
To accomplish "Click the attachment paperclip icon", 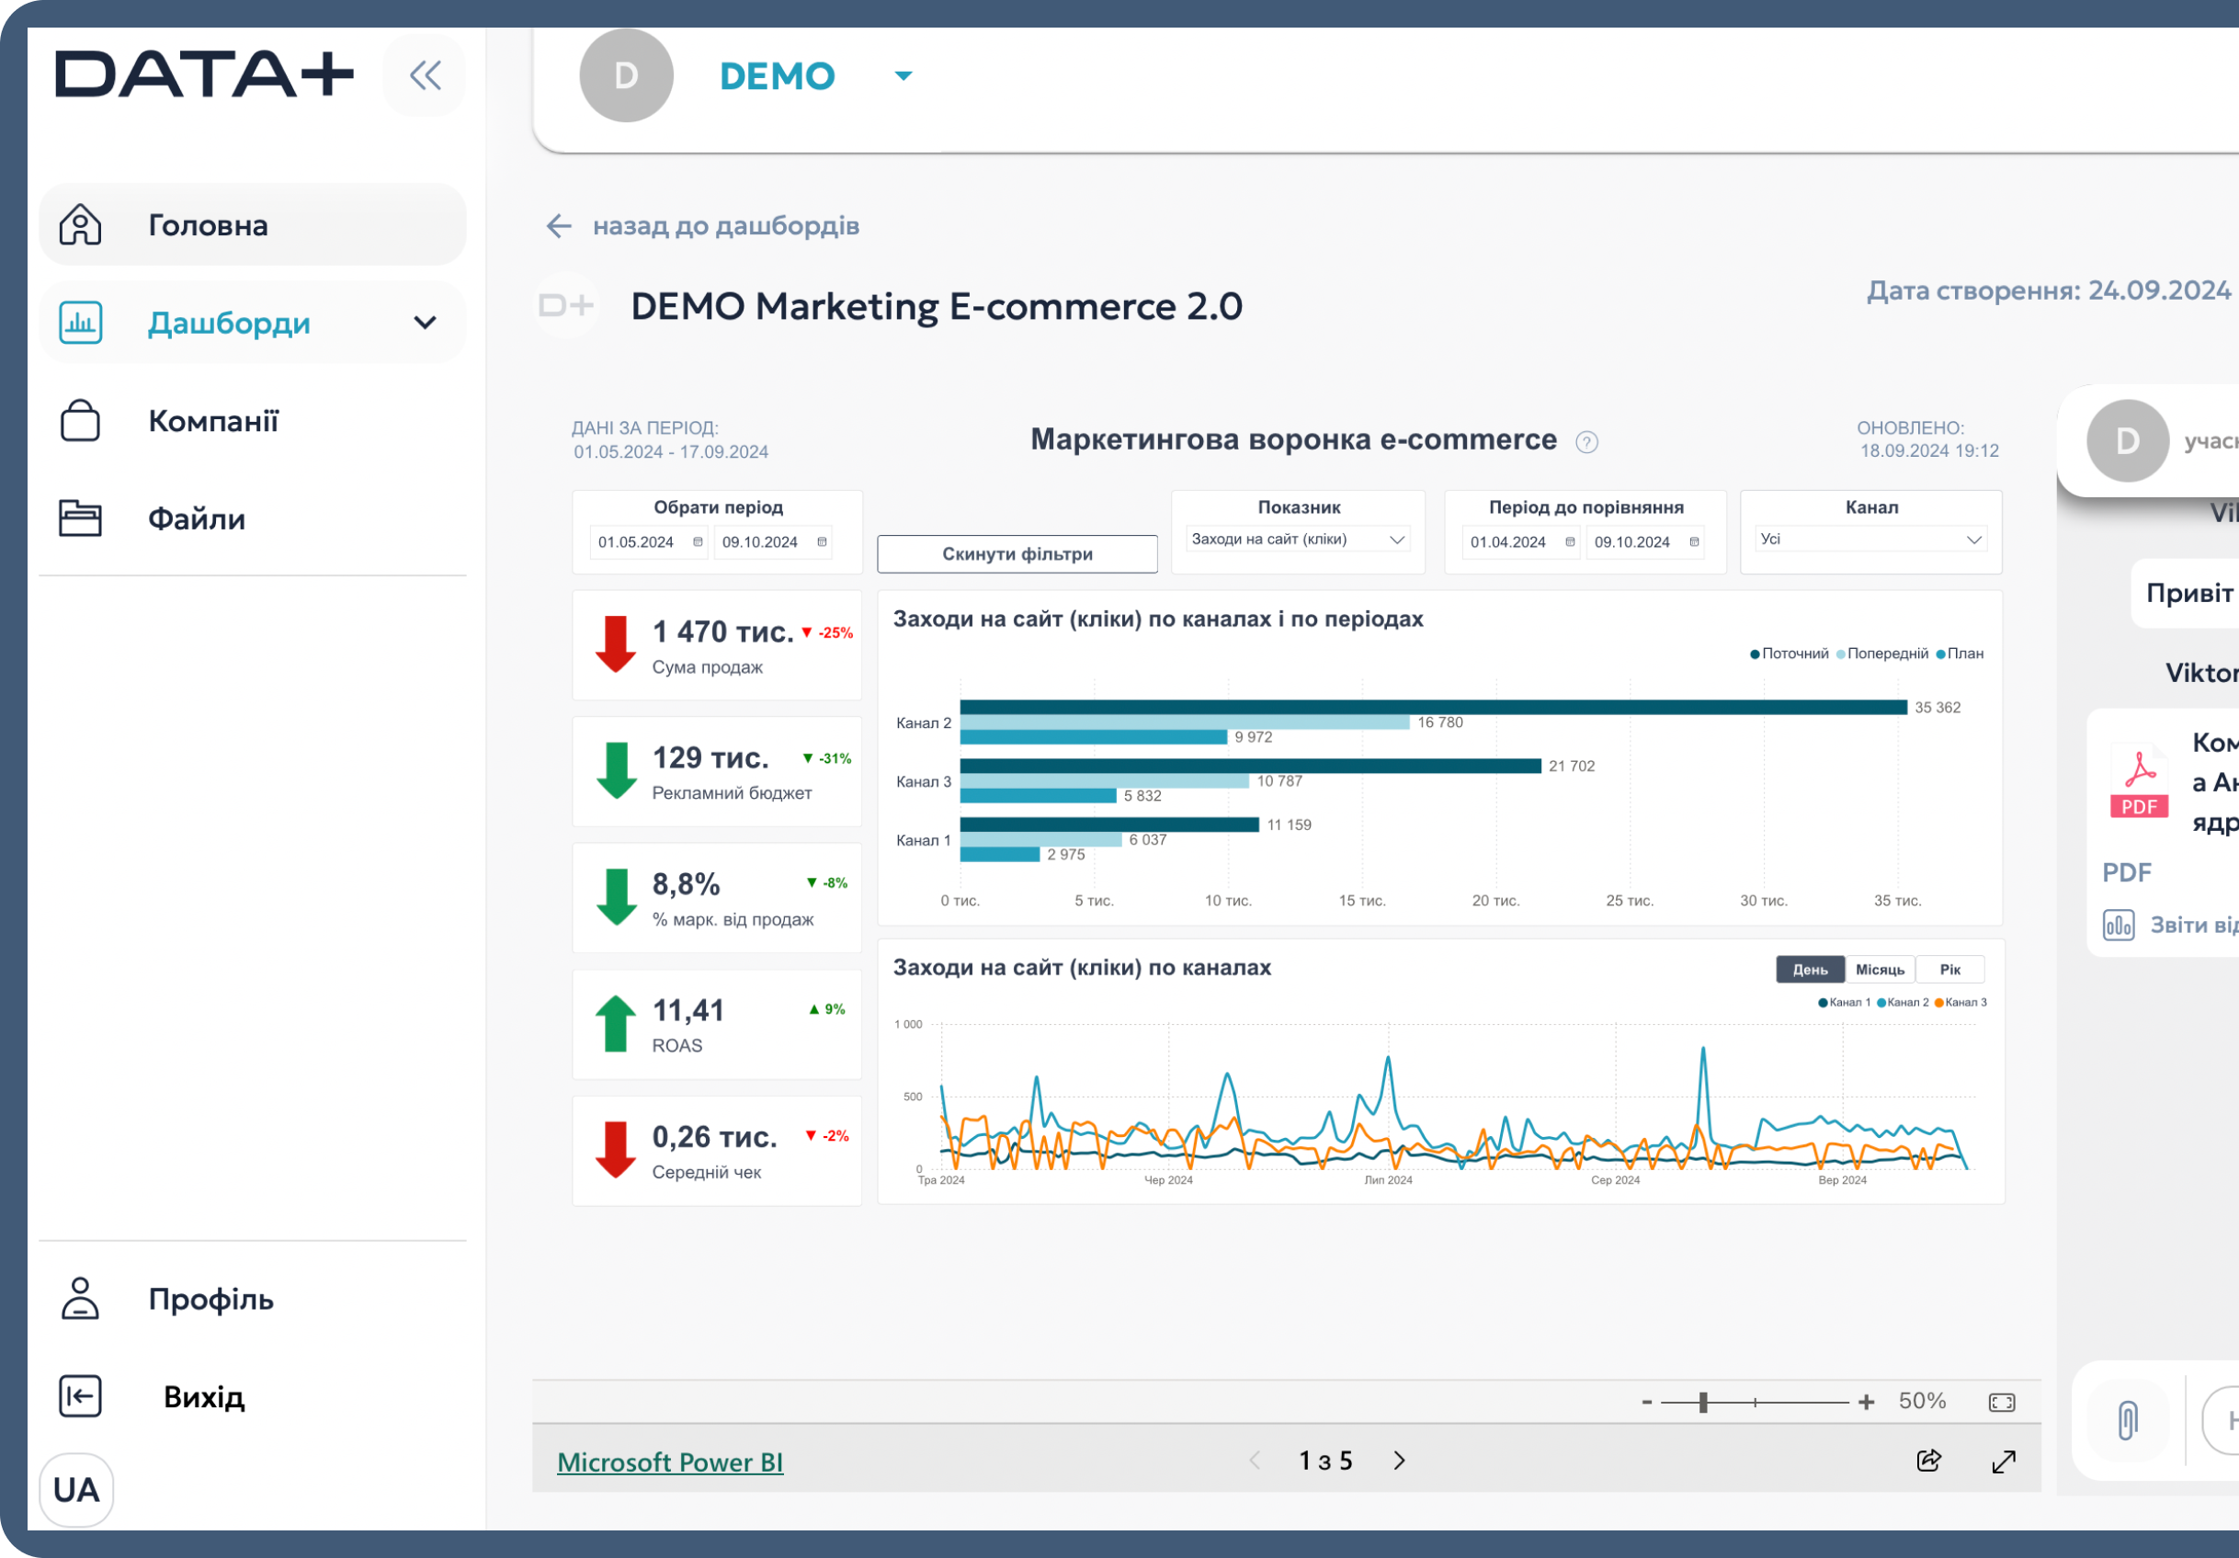I will [2128, 1419].
